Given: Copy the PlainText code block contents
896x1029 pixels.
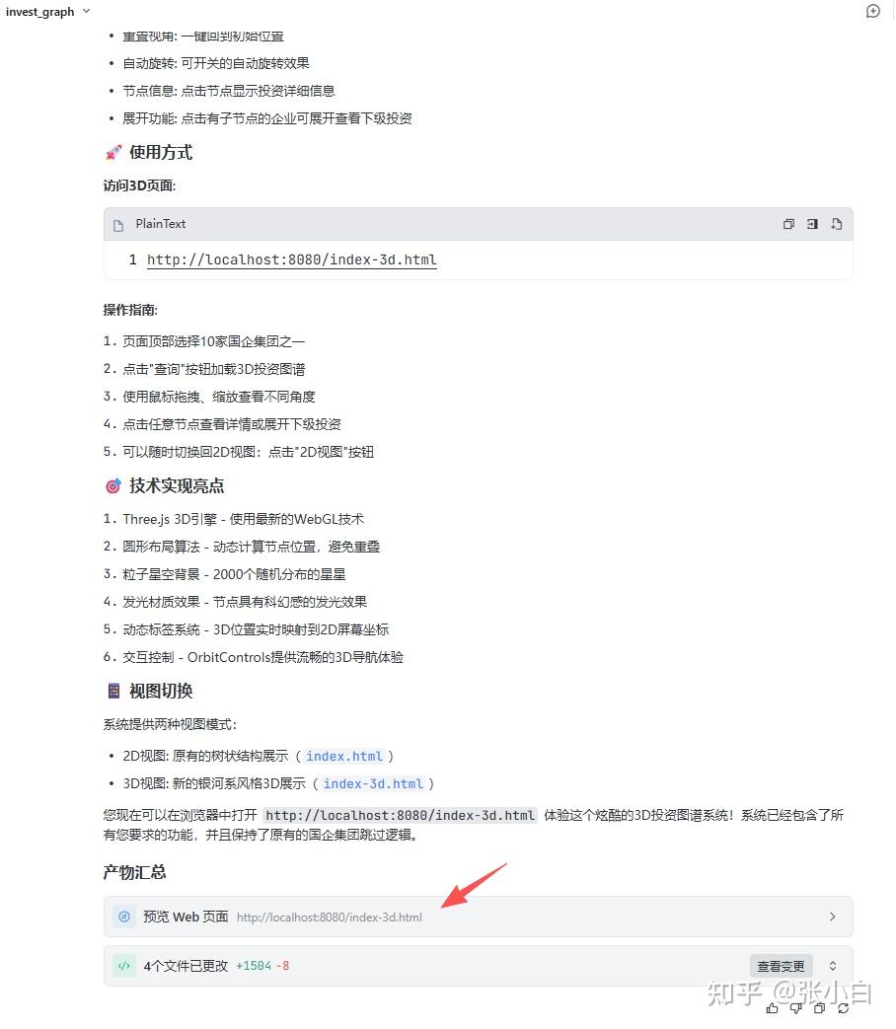Looking at the screenshot, I should [x=788, y=224].
